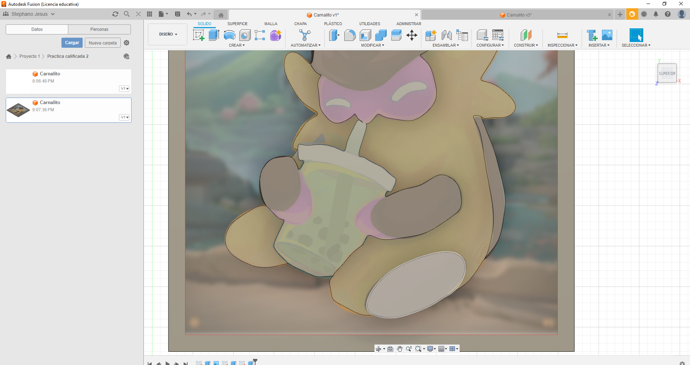Click the Joint tool icon
Image resolution: width=690 pixels, height=365 pixels.
446,35
